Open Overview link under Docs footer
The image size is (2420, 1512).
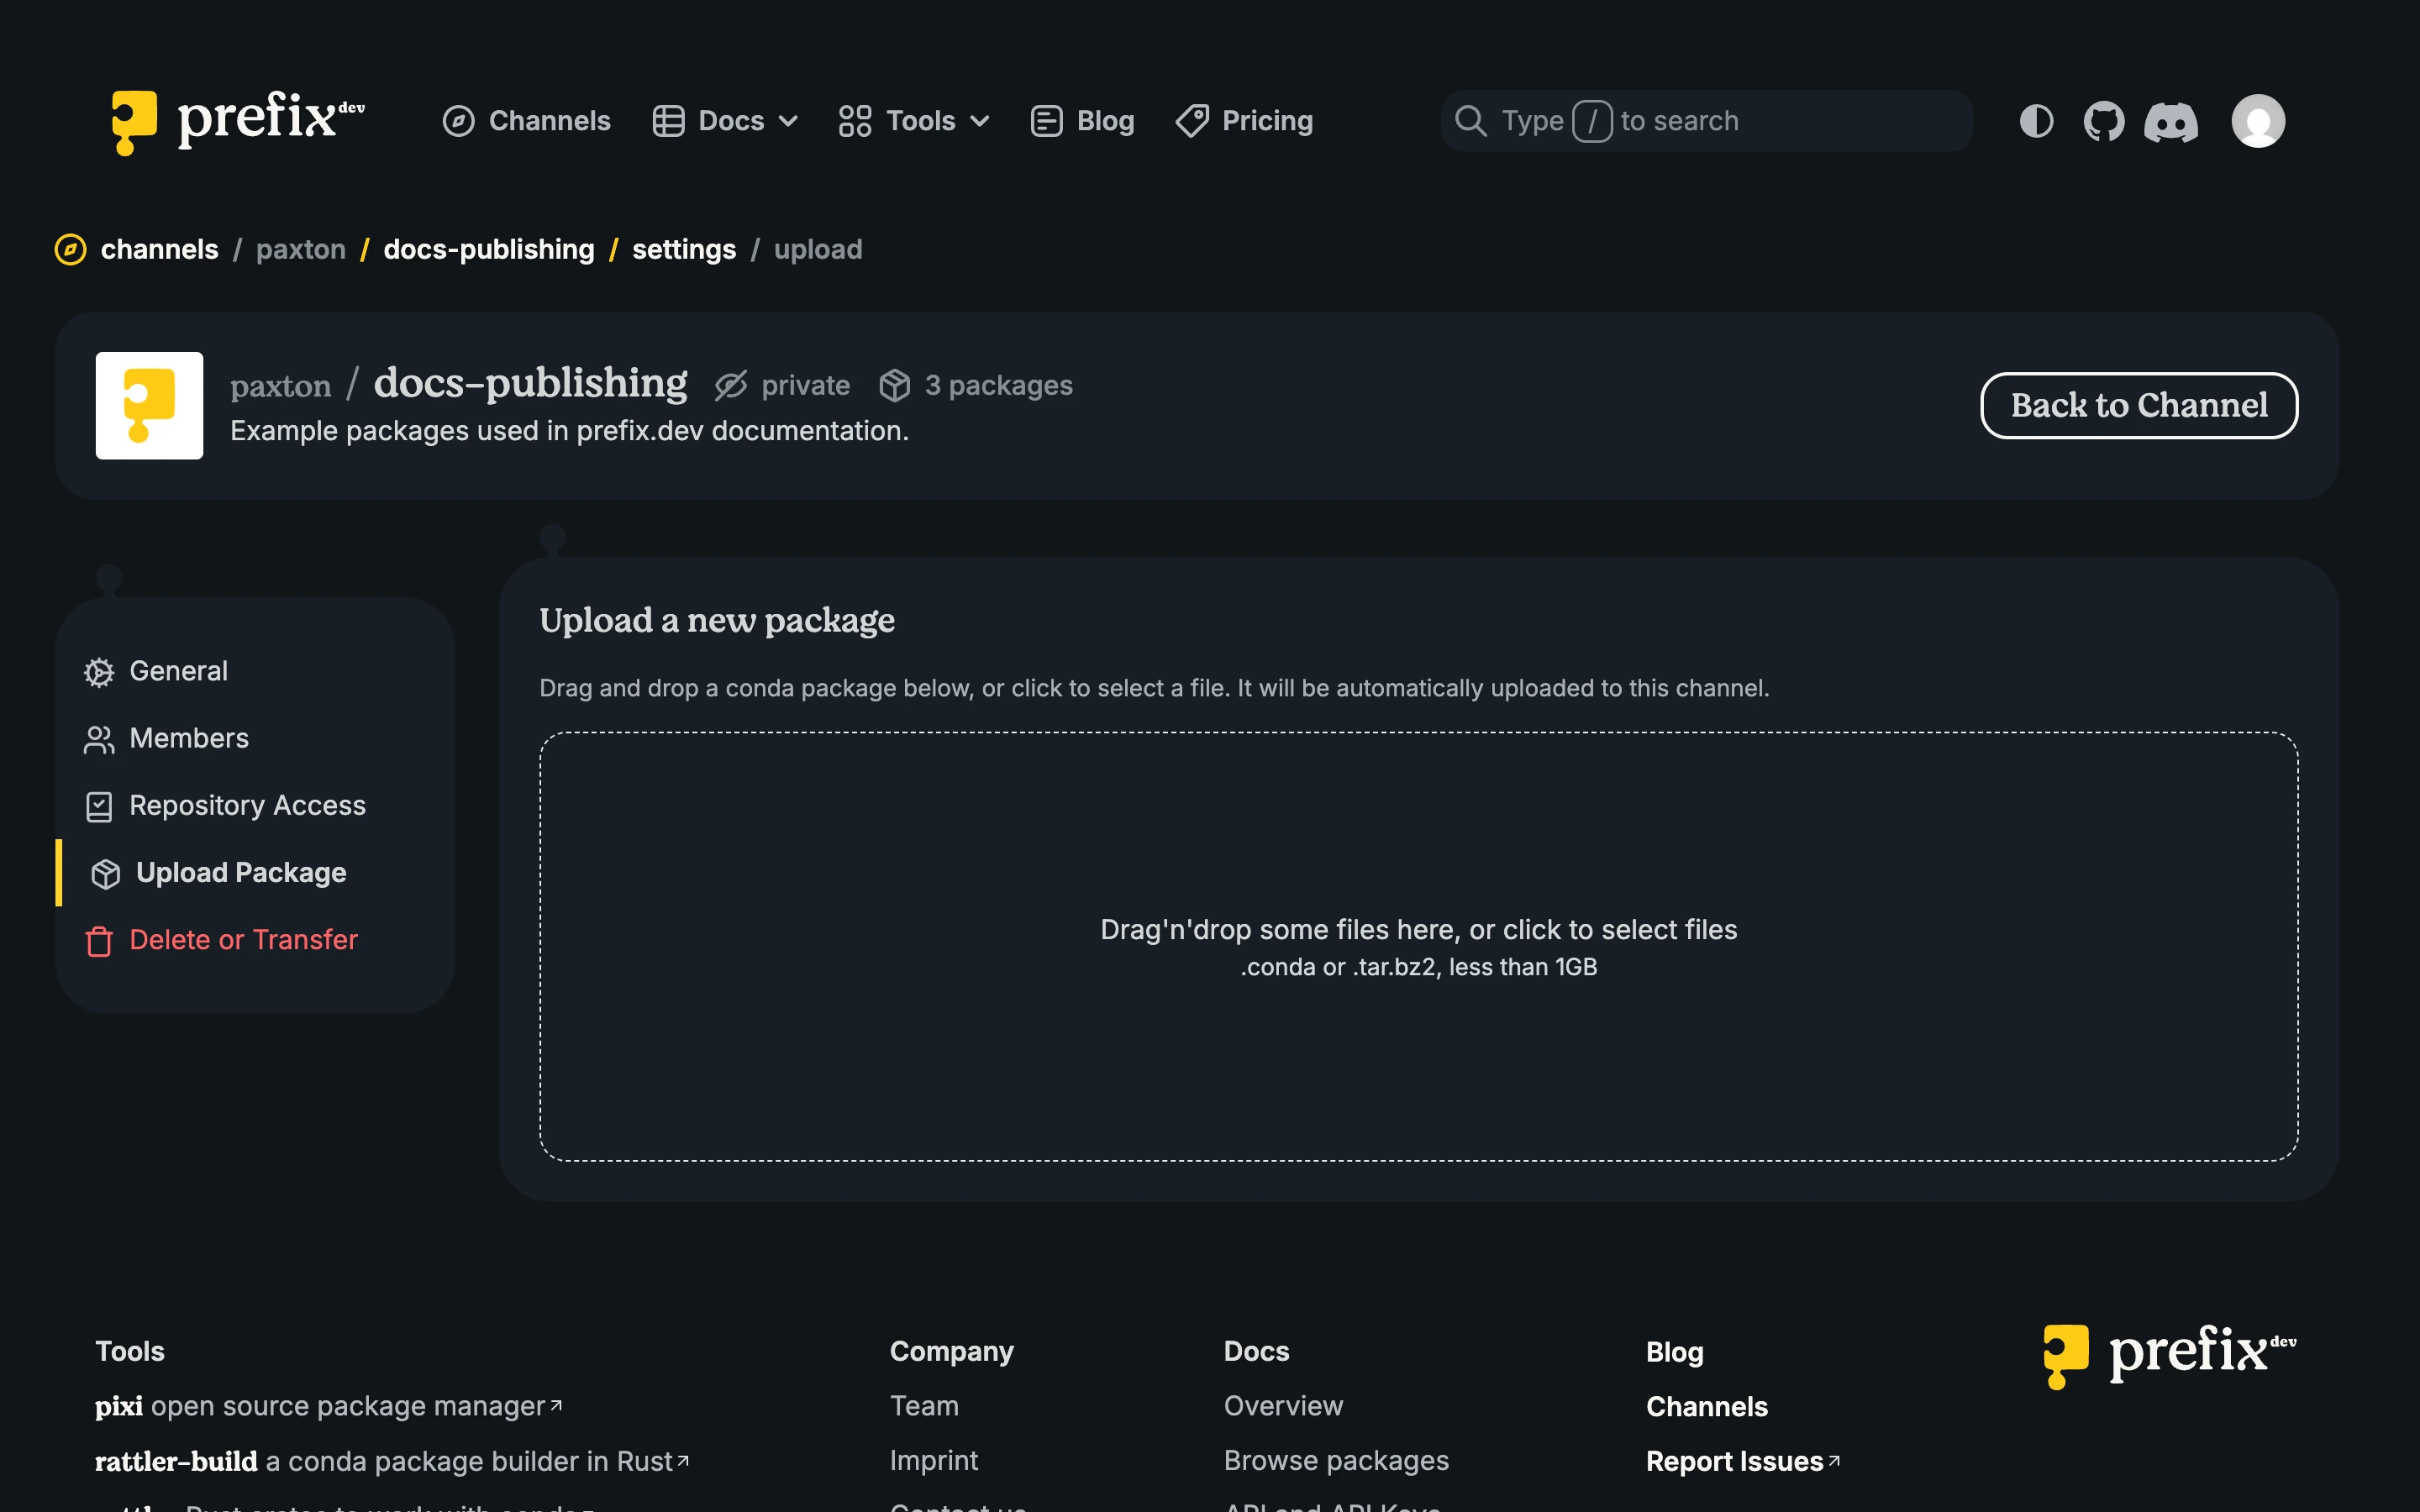coord(1283,1406)
